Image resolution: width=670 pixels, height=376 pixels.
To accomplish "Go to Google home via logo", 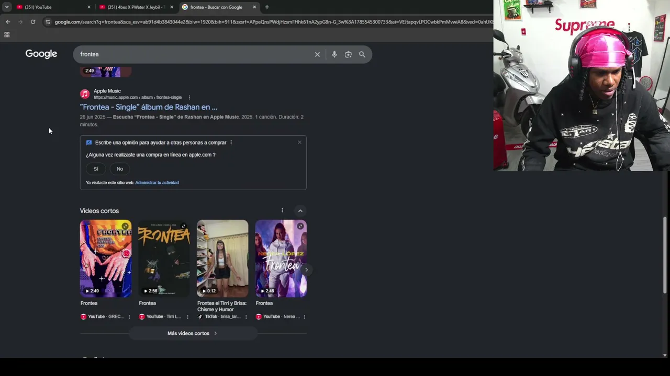I will pos(41,54).
